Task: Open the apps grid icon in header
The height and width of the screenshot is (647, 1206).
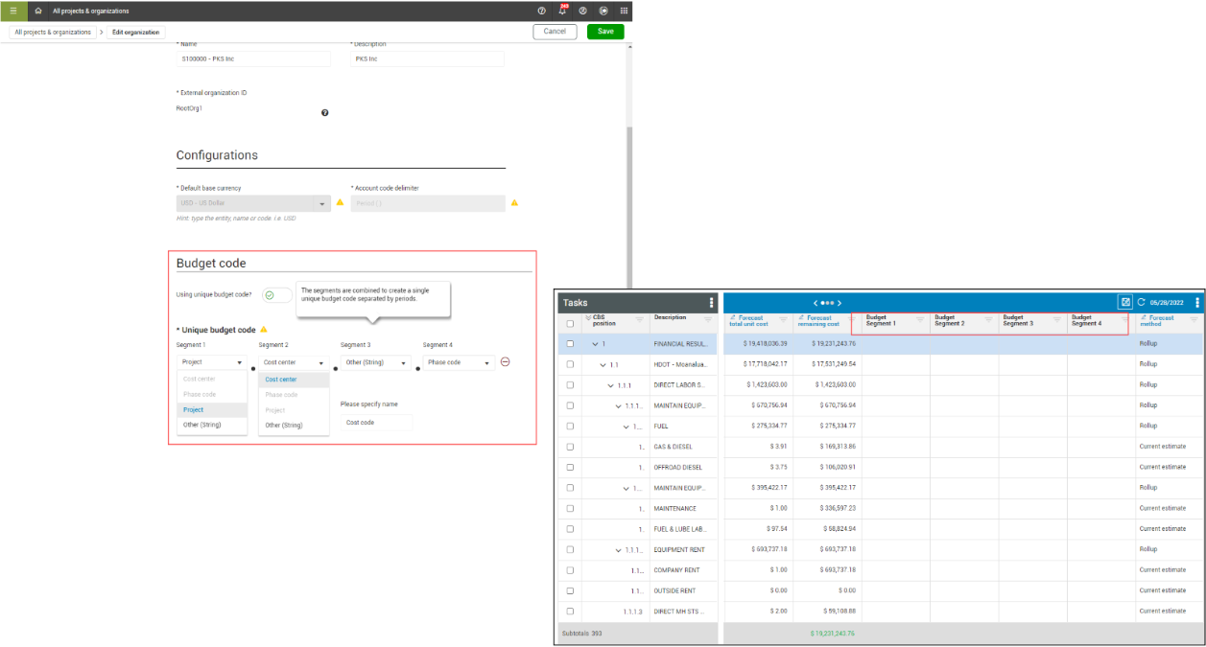Action: pyautogui.click(x=624, y=11)
